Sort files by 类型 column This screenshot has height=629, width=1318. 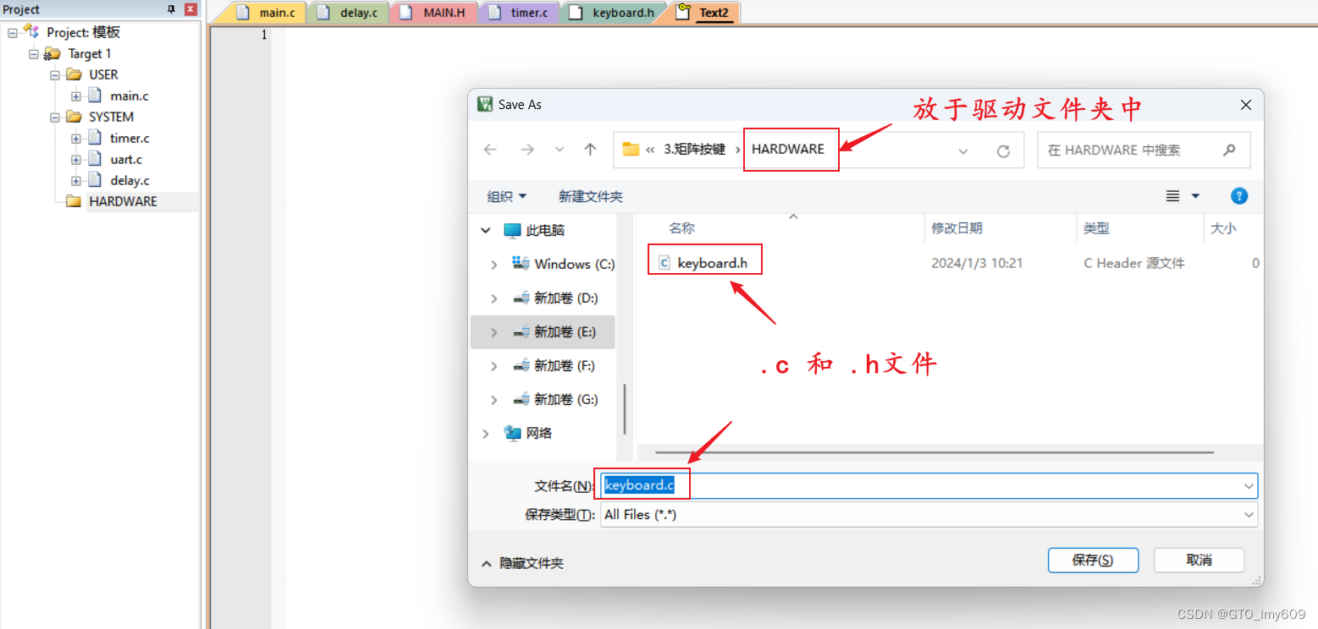tap(1096, 228)
